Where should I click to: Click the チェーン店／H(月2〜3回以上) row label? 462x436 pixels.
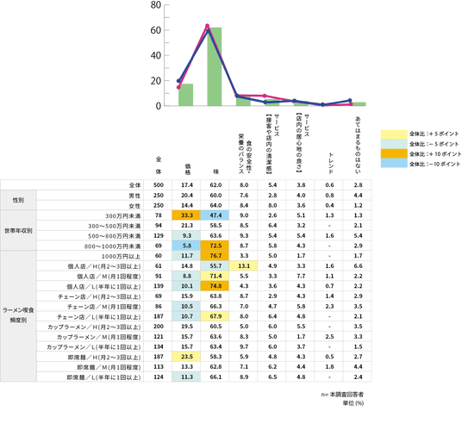(100, 296)
